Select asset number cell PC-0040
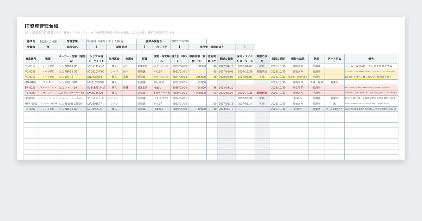 click(31, 77)
